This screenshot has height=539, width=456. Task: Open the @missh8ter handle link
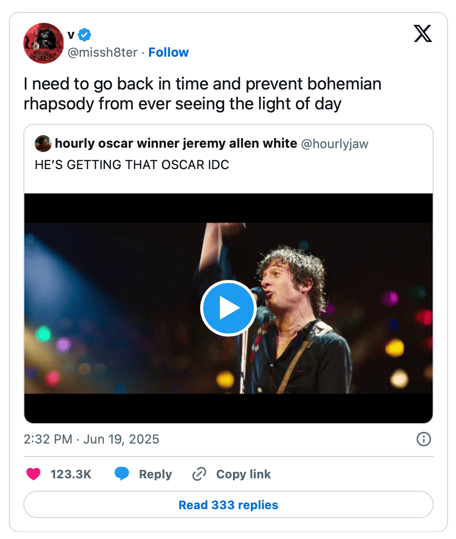pyautogui.click(x=102, y=53)
